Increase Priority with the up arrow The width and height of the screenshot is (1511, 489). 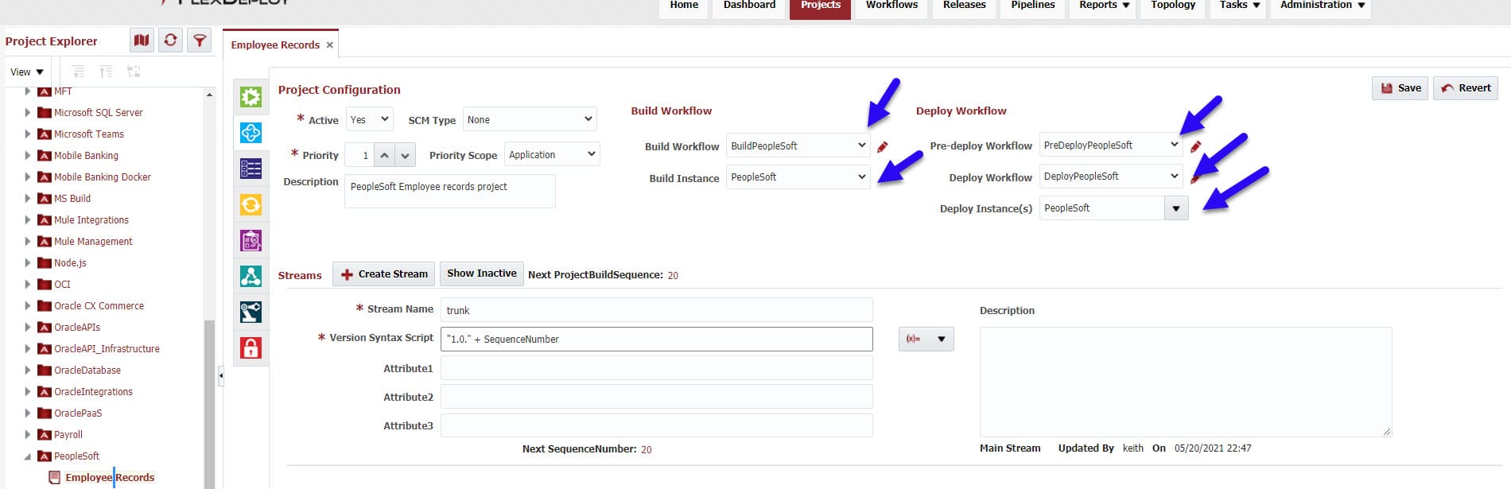pyautogui.click(x=384, y=155)
